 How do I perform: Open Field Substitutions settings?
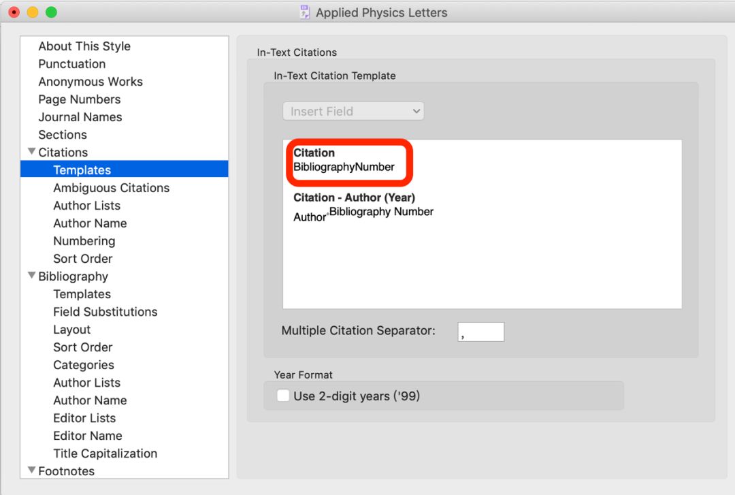(105, 312)
